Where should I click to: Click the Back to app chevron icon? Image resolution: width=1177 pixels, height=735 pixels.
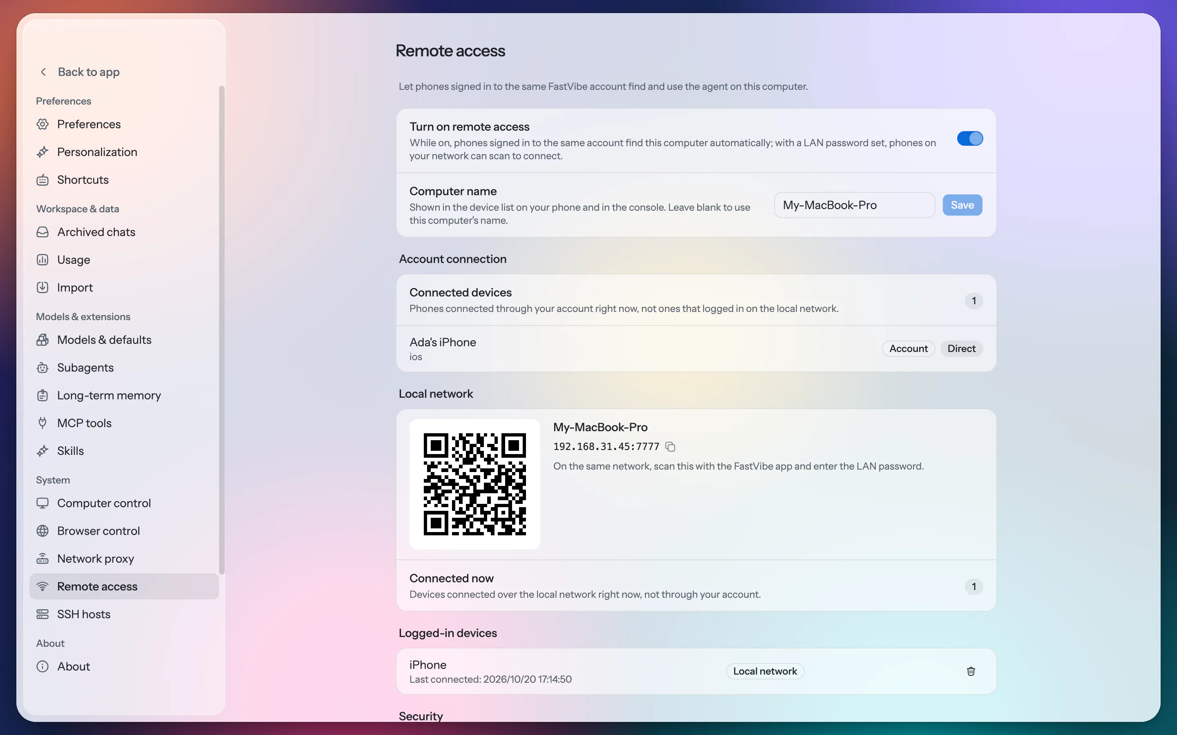(43, 72)
